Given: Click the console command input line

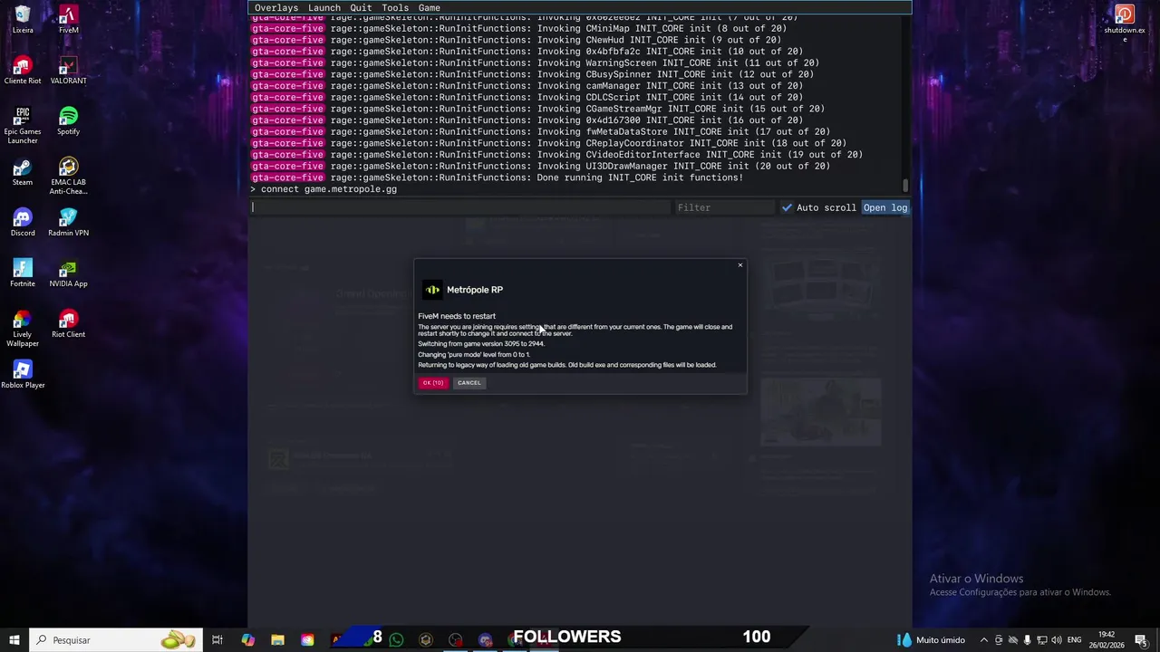Looking at the screenshot, I should (x=460, y=207).
